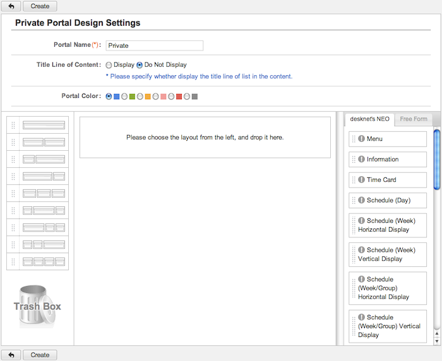Pick the two equal columns layout icon
442x361 pixels.
point(44,142)
